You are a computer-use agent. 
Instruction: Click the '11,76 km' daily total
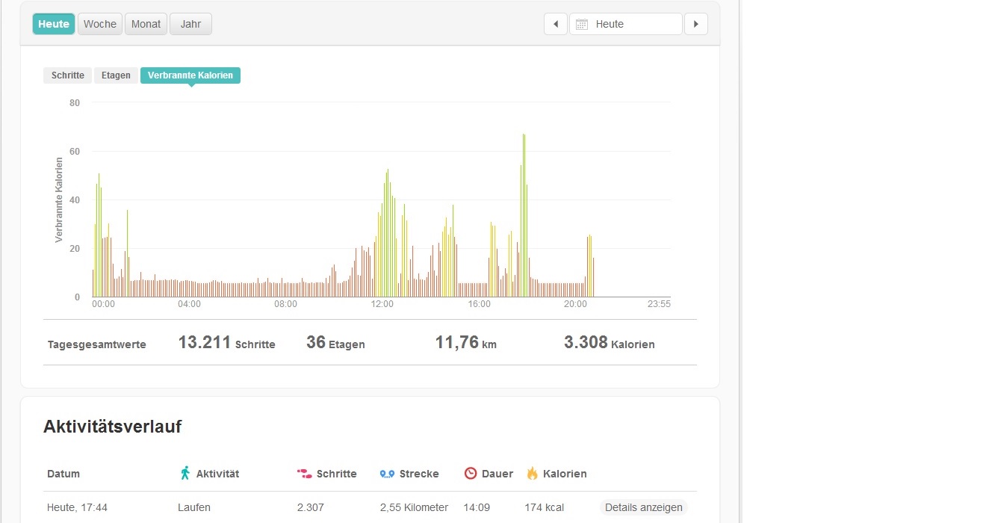pos(466,343)
